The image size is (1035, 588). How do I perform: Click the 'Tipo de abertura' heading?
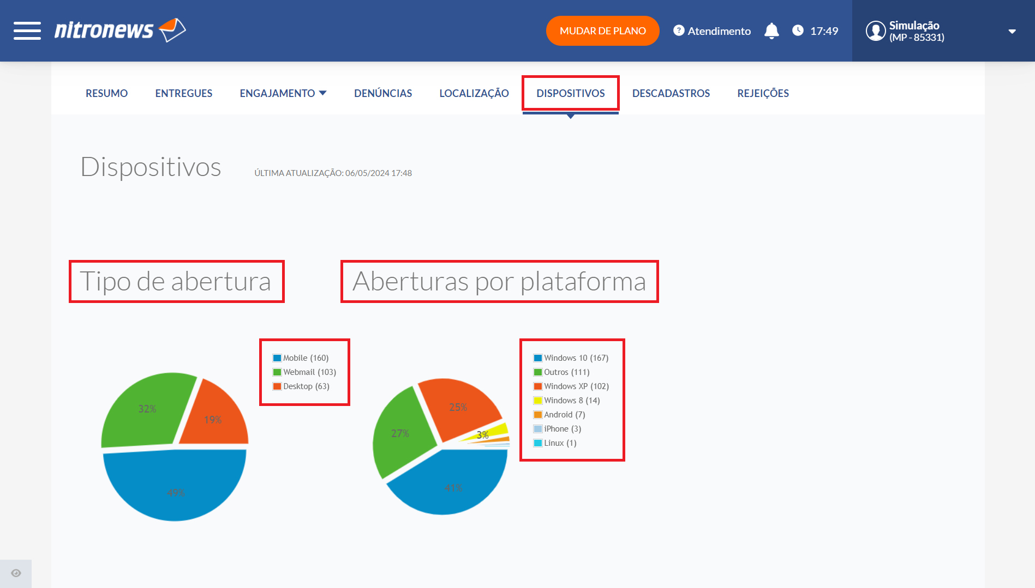tap(176, 281)
